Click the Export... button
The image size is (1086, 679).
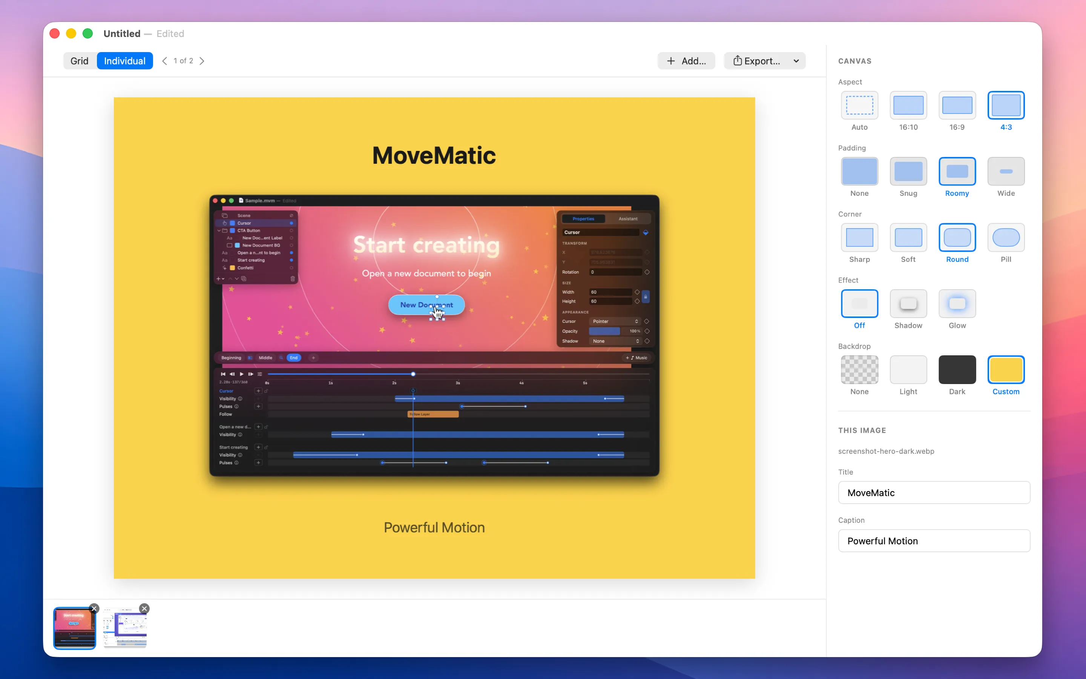click(756, 61)
